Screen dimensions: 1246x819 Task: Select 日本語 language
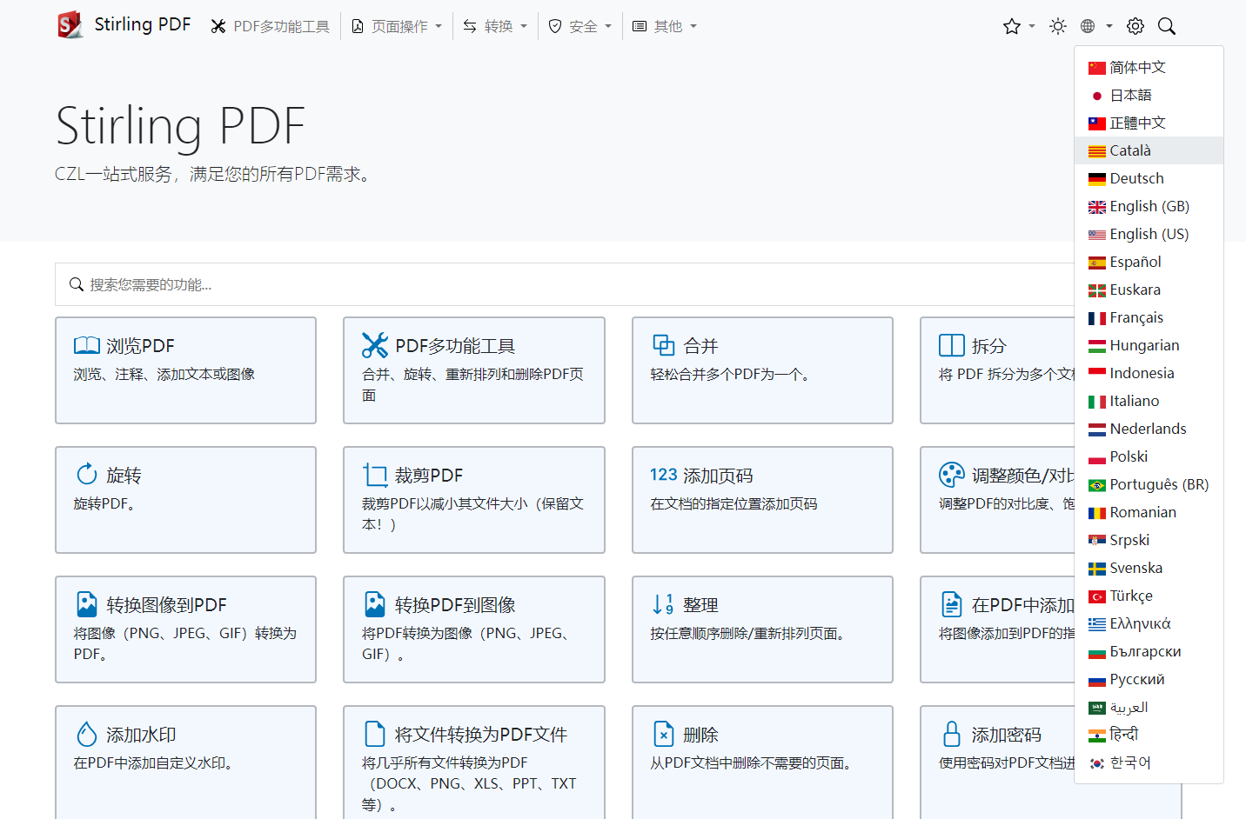tap(1149, 95)
